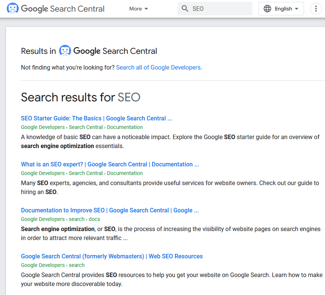The width and height of the screenshot is (325, 295).
Task: Click inside the SEO search field
Action: (221, 9)
